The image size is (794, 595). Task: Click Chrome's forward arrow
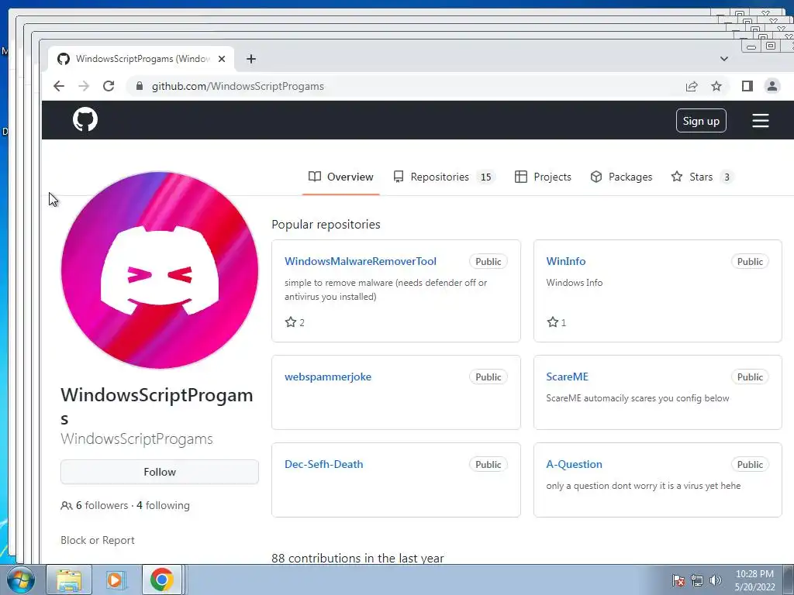click(x=84, y=86)
